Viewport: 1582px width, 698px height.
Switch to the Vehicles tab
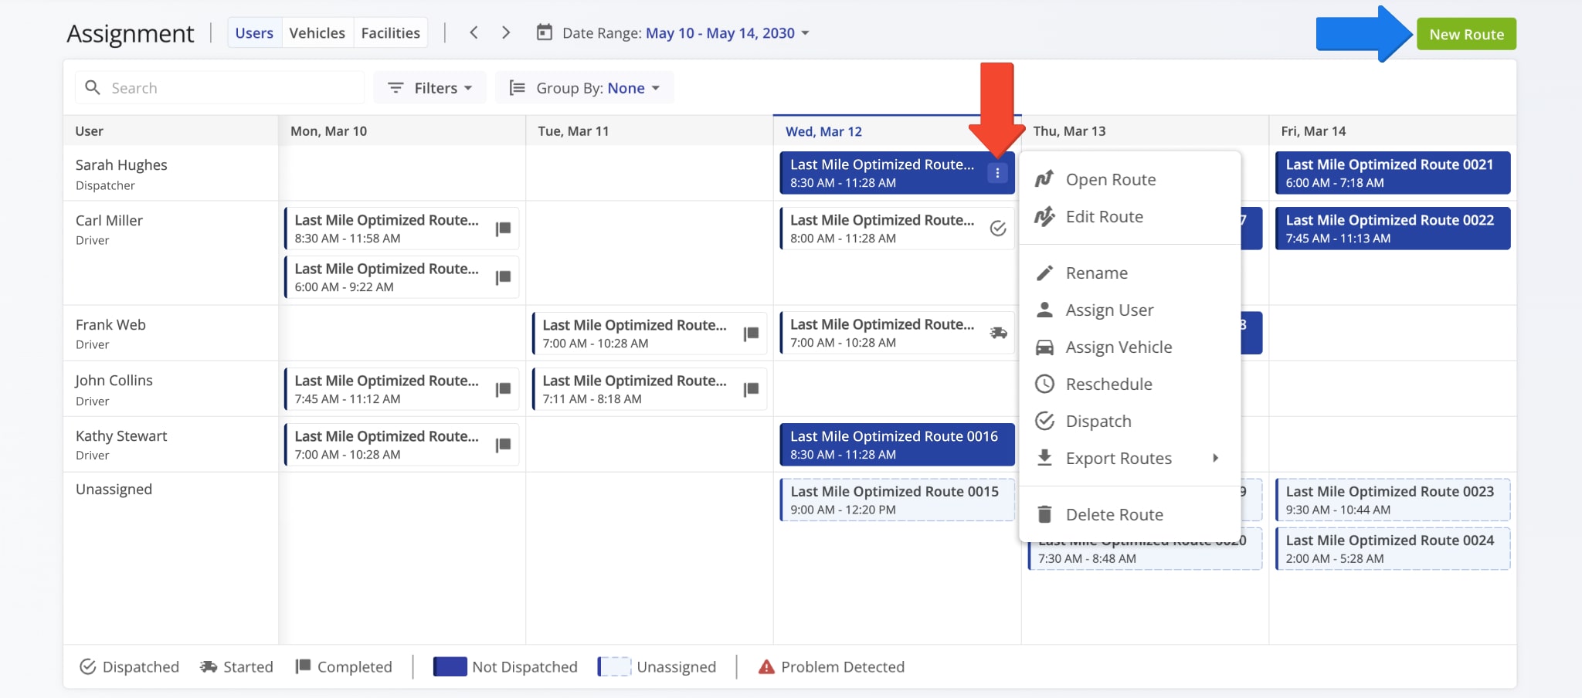(x=317, y=32)
